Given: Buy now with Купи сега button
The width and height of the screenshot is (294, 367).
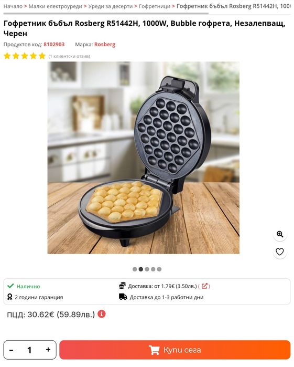Looking at the screenshot, I should [175, 350].
